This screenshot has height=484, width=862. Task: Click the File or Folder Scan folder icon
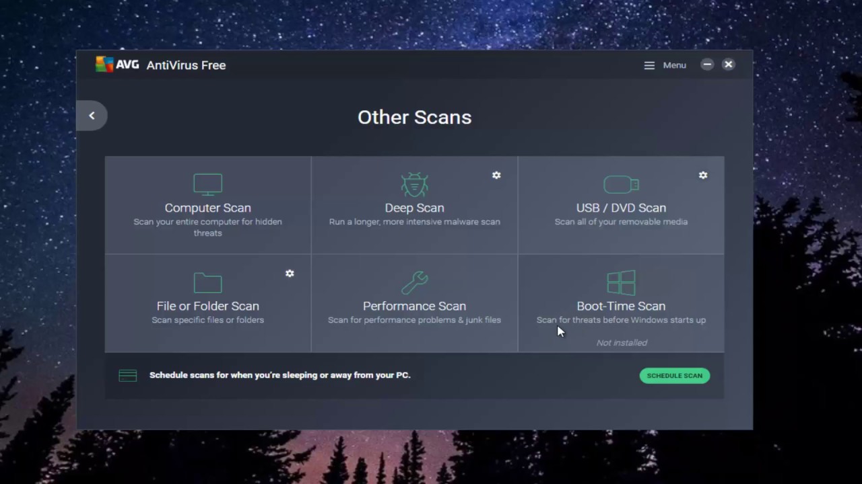click(207, 282)
